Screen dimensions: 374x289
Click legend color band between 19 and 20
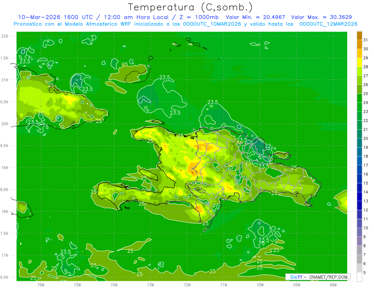(359, 143)
